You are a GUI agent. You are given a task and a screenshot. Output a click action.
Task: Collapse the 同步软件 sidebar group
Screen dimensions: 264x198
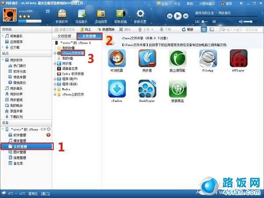[x=3, y=60]
